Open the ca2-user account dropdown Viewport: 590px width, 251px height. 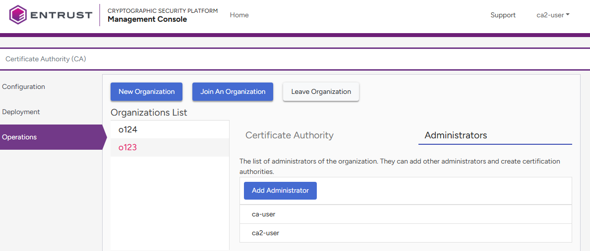coord(552,15)
